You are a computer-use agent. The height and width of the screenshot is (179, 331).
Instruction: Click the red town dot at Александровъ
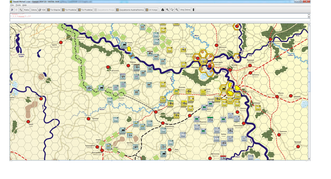click(x=97, y=147)
